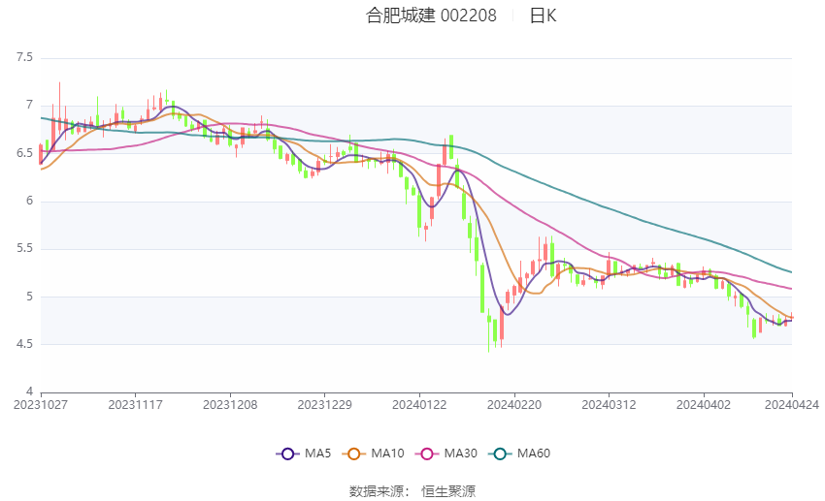The image size is (825, 501).
Task: Click the 7.5 price axis label
Action: pos(24,58)
